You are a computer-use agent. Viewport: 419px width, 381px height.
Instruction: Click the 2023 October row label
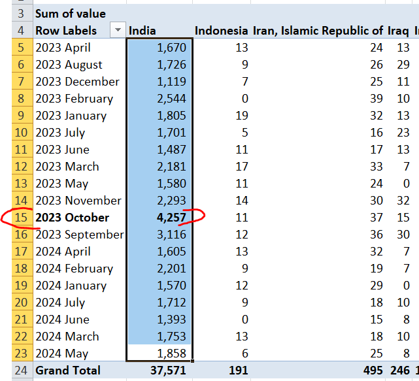click(72, 218)
